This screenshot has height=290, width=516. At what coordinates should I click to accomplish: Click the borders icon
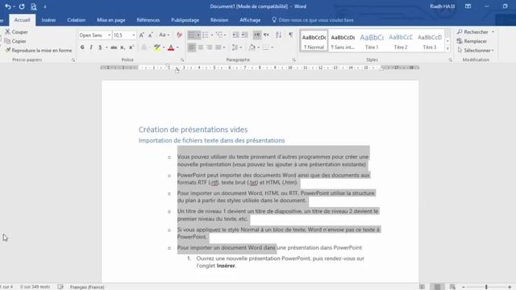click(x=266, y=48)
